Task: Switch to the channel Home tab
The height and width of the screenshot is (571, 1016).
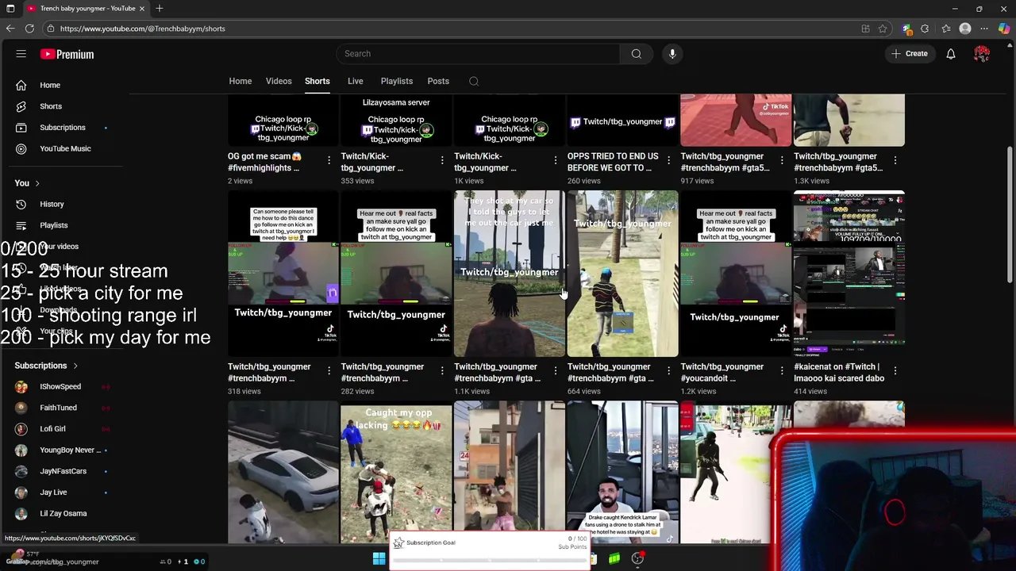Action: coord(241,81)
